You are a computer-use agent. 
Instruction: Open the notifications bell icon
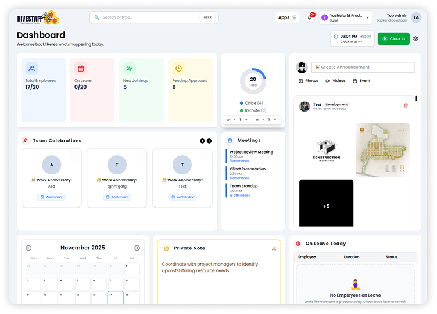click(310, 17)
